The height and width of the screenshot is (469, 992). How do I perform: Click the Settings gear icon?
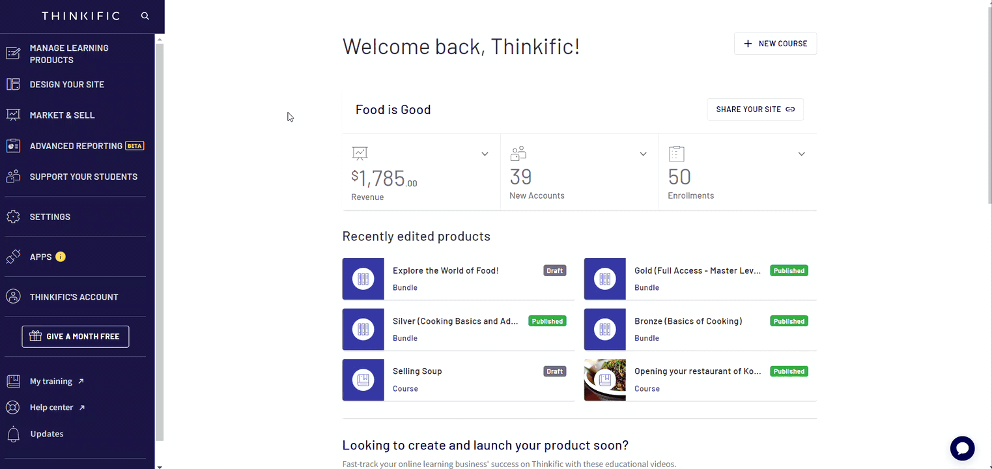(13, 216)
